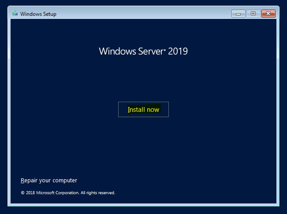This screenshot has height=214, width=287.
Task: Open the Repair your computer link
Action: tap(49, 181)
